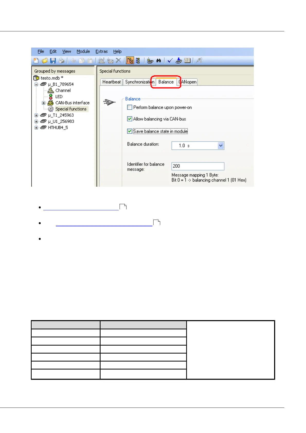Click the Cut scissors icon
The image size is (306, 433).
pos(73,61)
